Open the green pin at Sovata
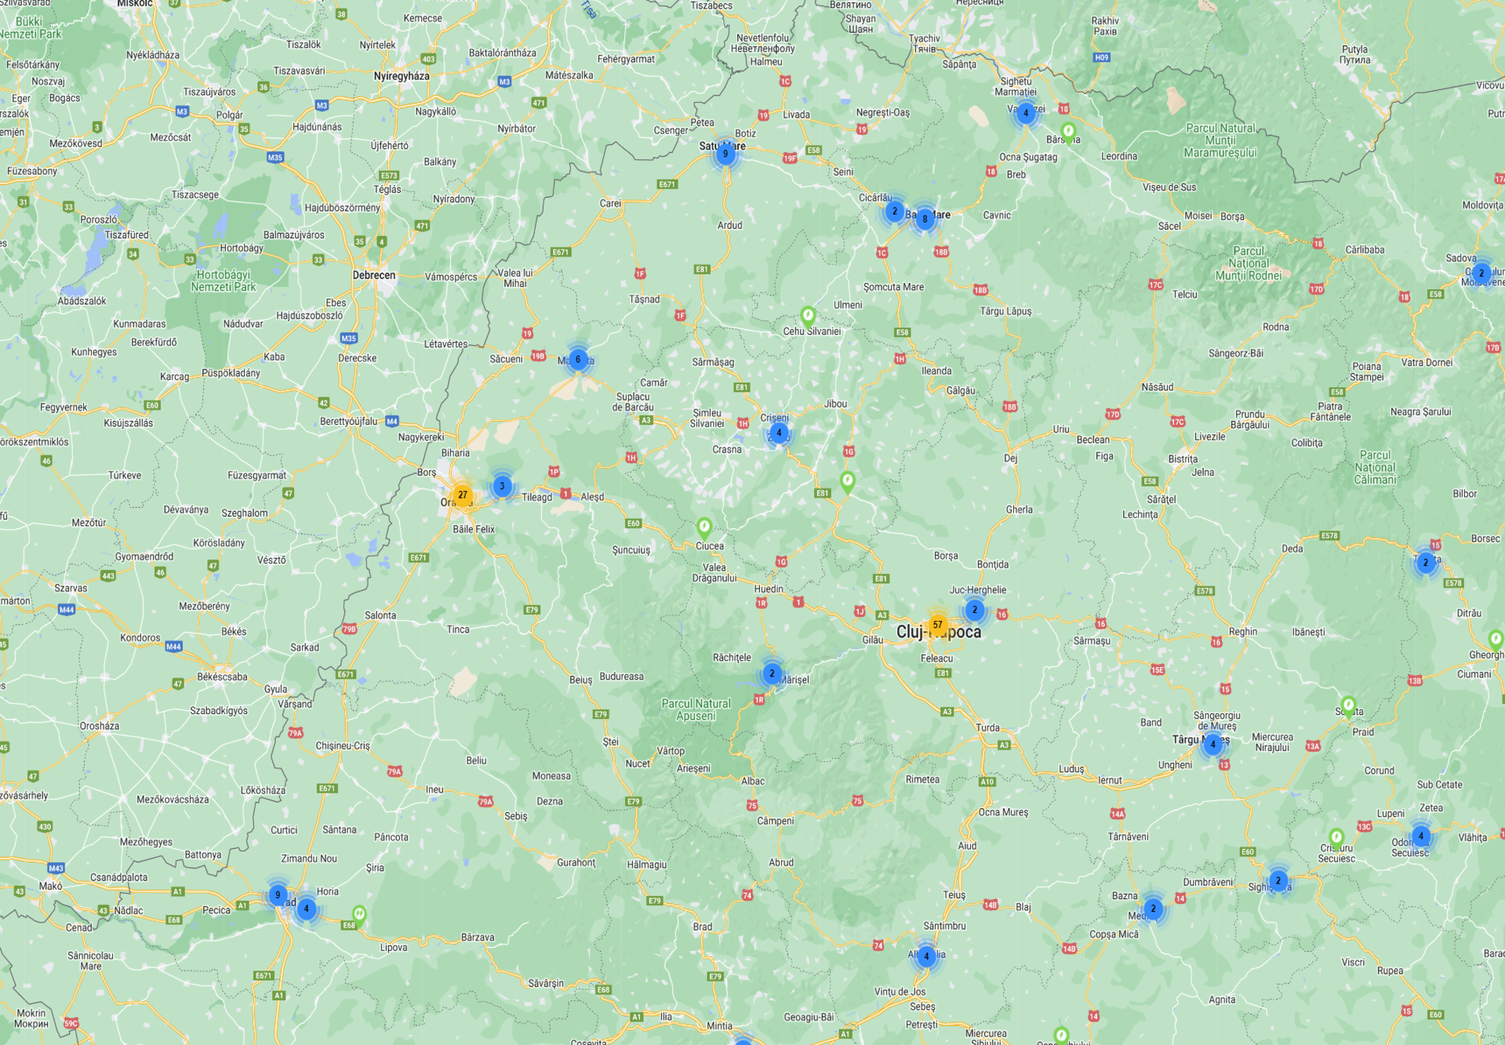This screenshot has width=1505, height=1045. pyautogui.click(x=1348, y=706)
